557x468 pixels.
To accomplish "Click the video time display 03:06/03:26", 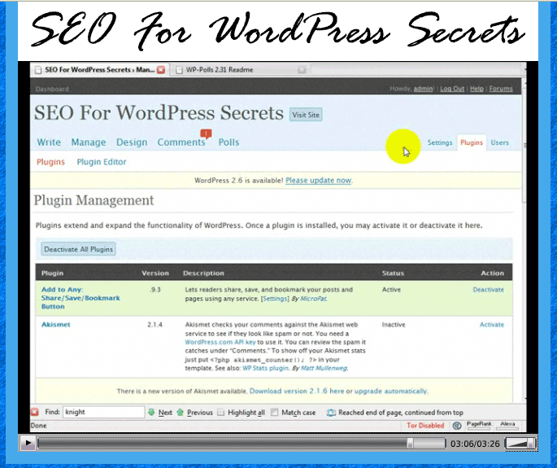I will (476, 444).
